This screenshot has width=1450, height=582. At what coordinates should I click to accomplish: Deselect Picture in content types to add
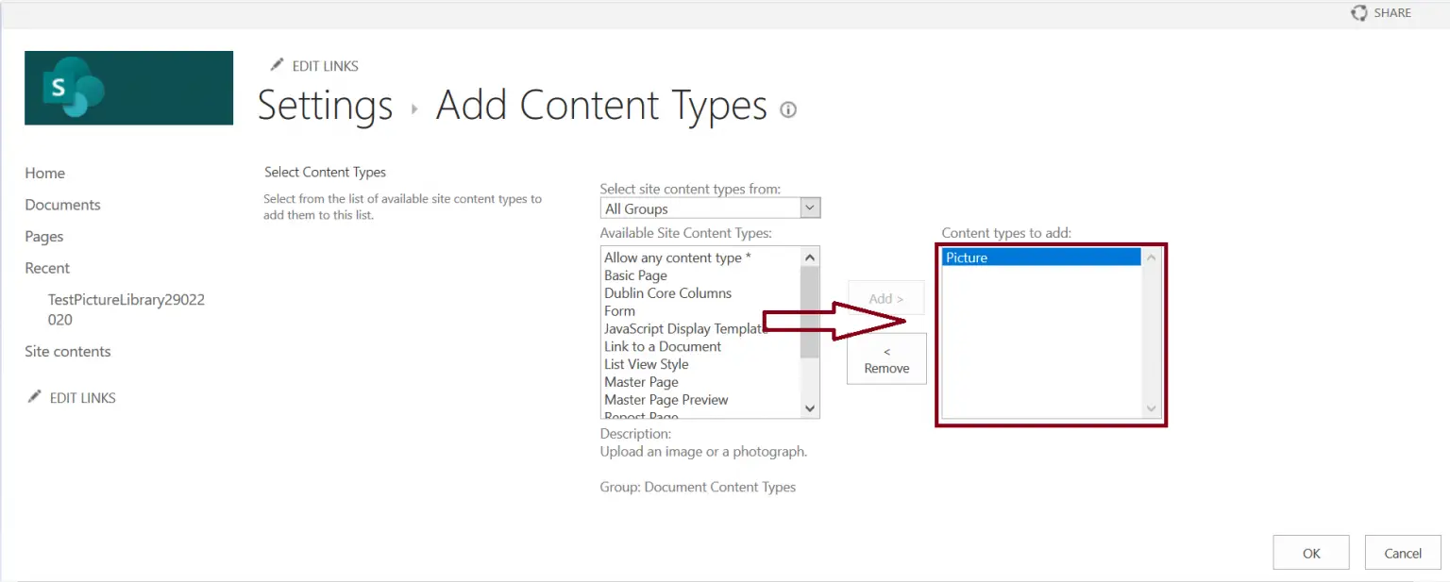coord(966,257)
